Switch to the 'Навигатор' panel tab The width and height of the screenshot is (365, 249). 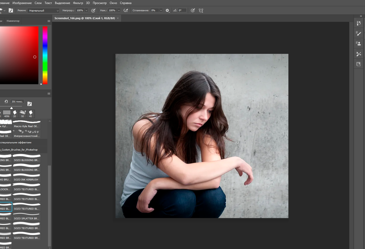point(13,21)
